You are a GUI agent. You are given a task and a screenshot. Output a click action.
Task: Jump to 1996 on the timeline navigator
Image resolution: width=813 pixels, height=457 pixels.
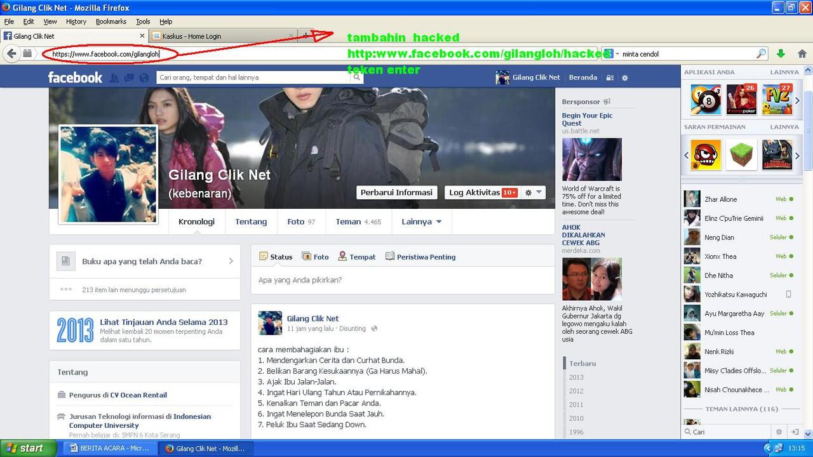(x=576, y=432)
